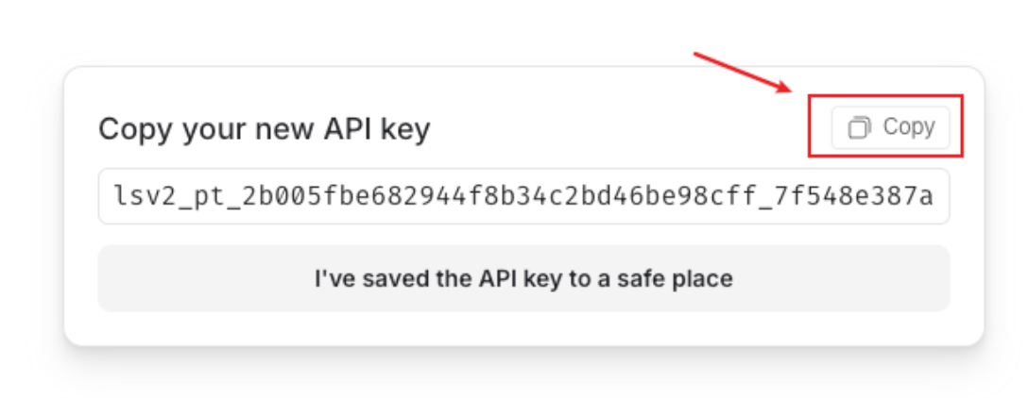Click the clipboard icon left of "Copy"

[858, 127]
